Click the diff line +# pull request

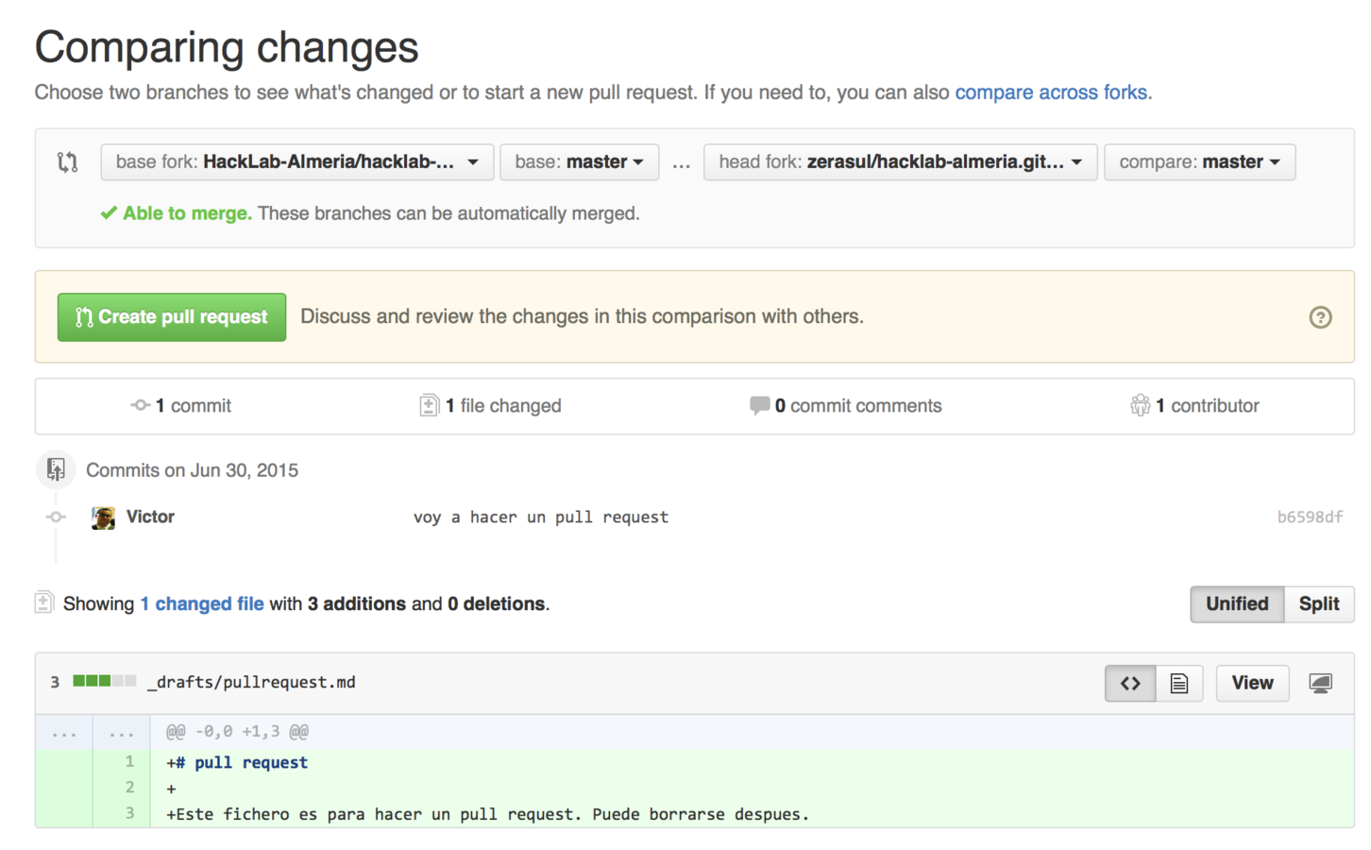[237, 762]
